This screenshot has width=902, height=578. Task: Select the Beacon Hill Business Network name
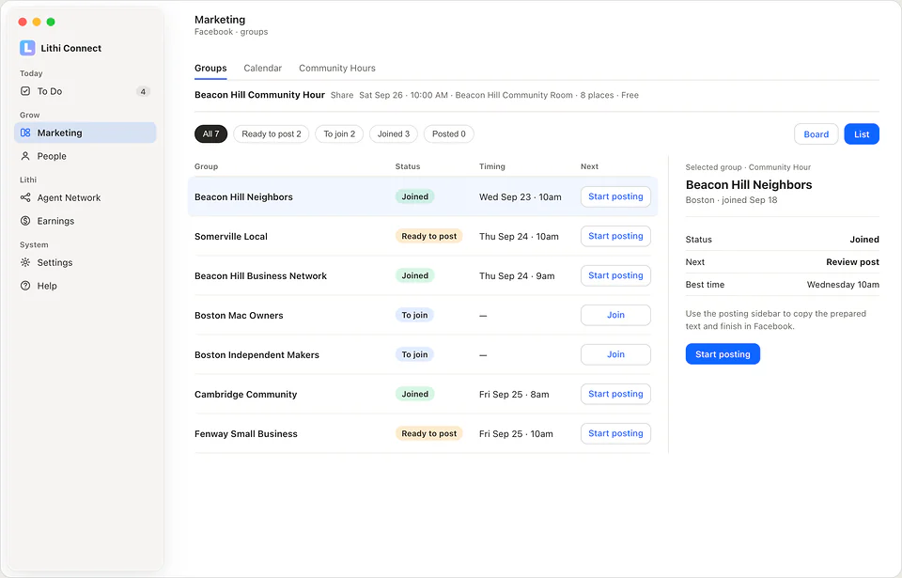point(260,275)
